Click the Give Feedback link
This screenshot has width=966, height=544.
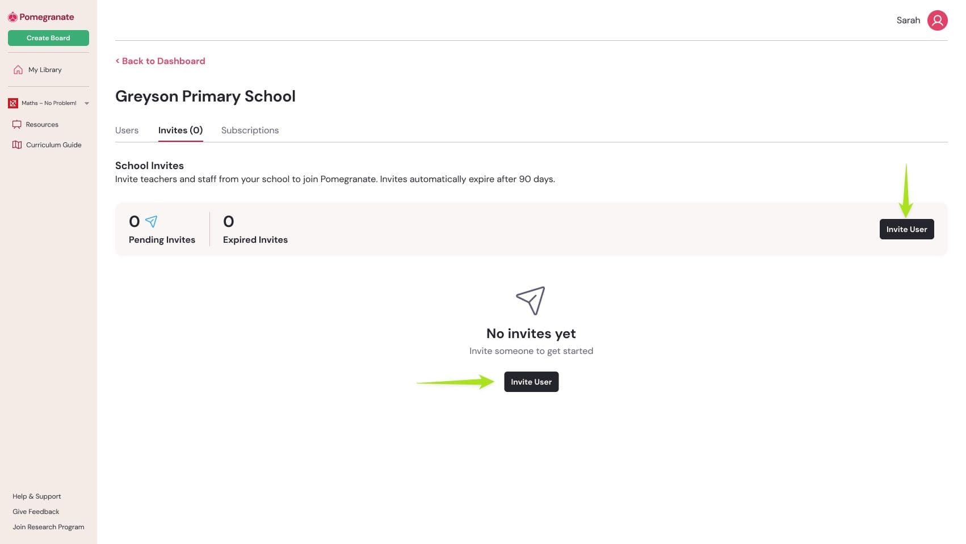click(x=36, y=512)
